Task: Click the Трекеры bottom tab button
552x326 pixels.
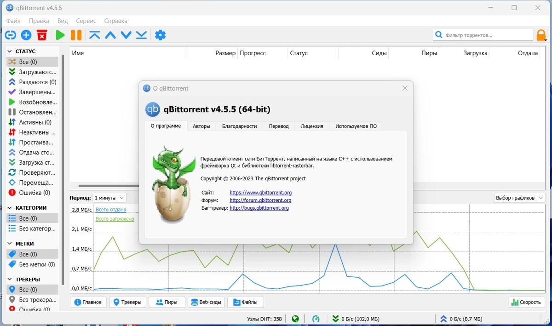Action: click(128, 302)
